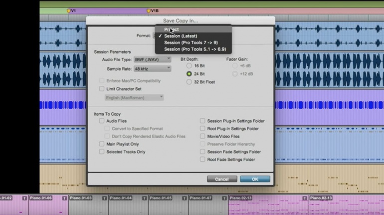Click the T icon on the Piano.01-07 clip
The width and height of the screenshot is (384, 215).
pos(224,198)
